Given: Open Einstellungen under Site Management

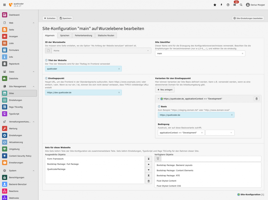Looking at the screenshot, I should [x=19, y=100].
